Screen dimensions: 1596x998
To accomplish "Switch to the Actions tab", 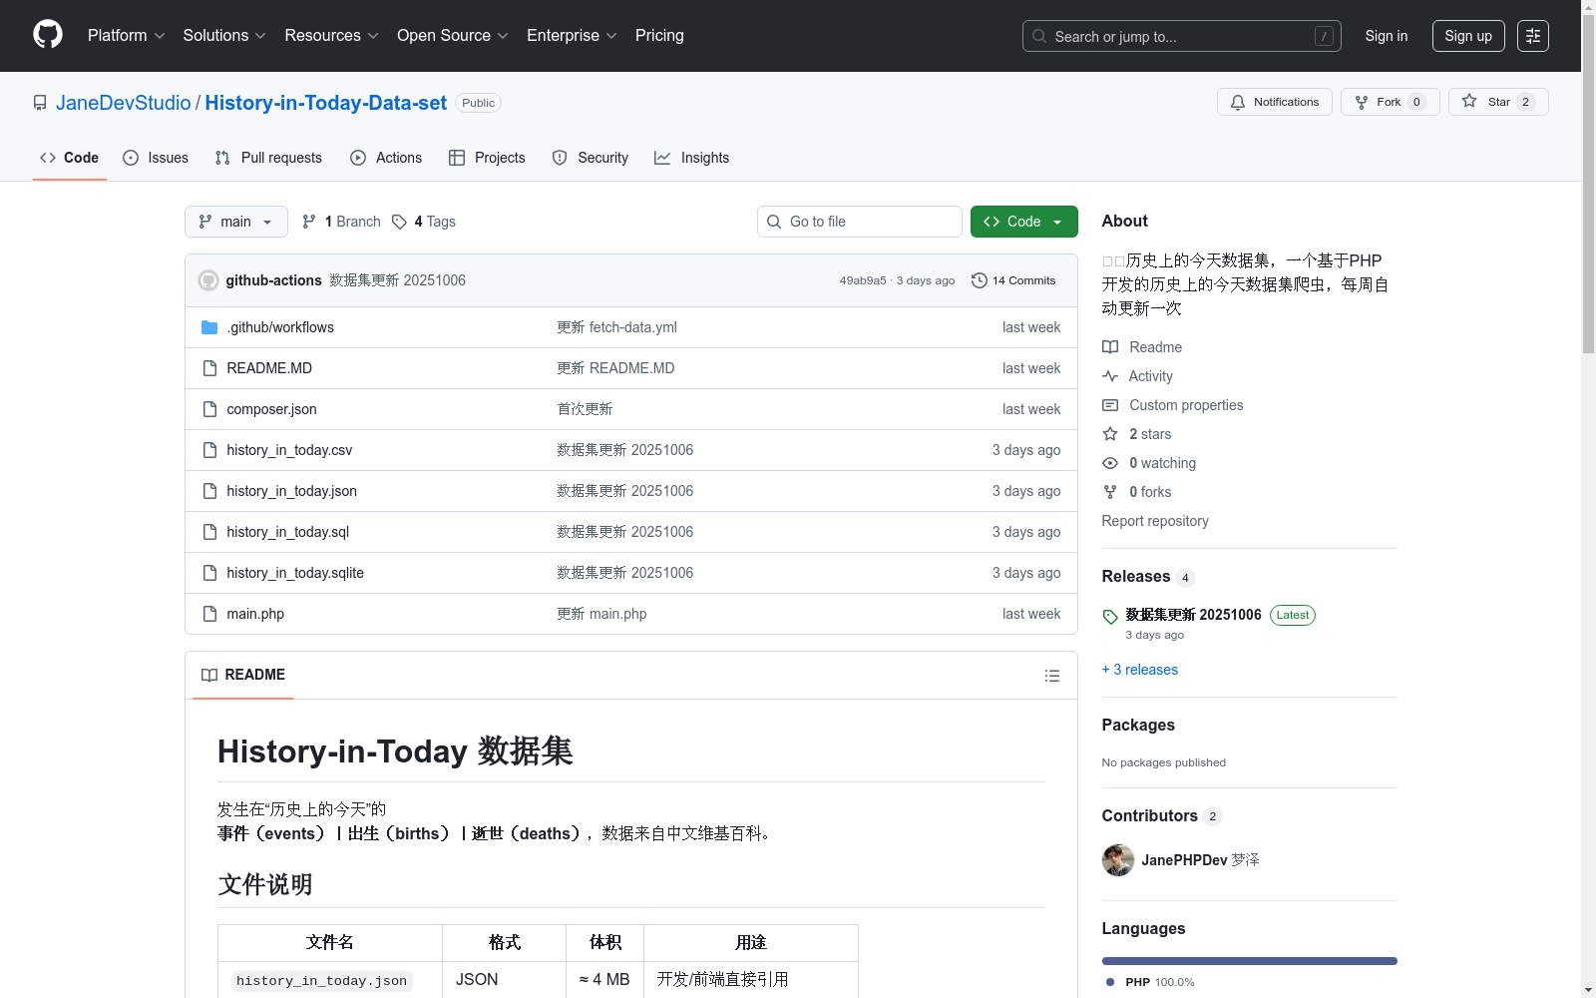I will pos(386,158).
